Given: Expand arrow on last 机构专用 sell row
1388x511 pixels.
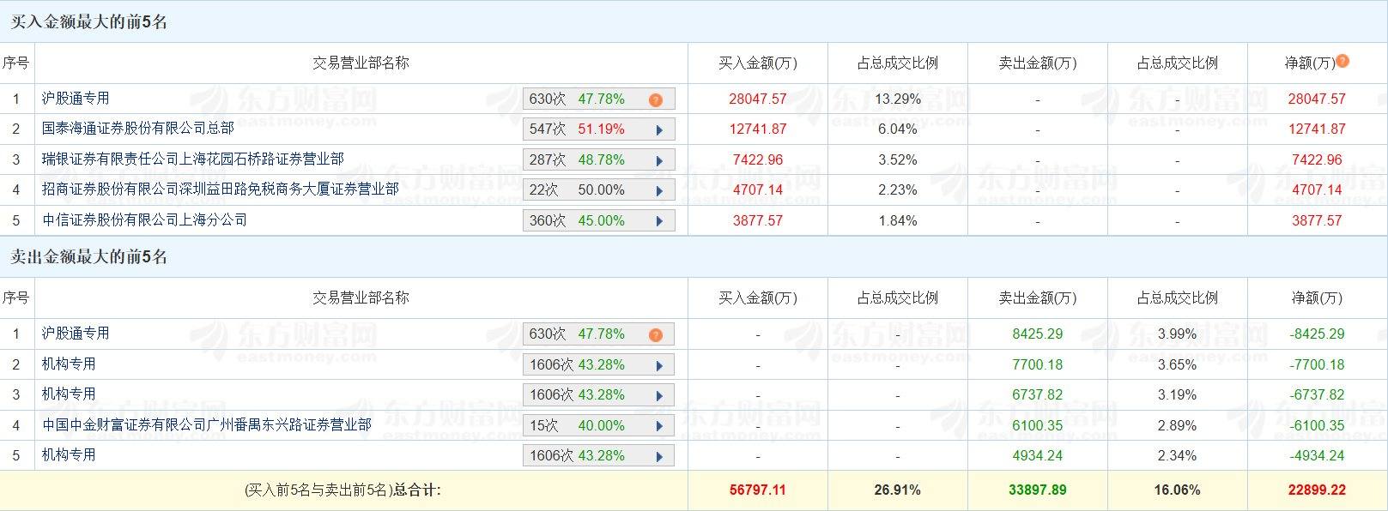Looking at the screenshot, I should coord(661,455).
